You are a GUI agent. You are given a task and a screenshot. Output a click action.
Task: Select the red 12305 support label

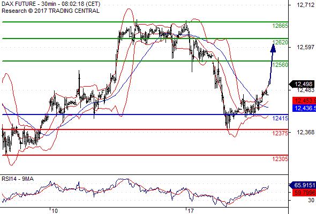click(x=280, y=159)
